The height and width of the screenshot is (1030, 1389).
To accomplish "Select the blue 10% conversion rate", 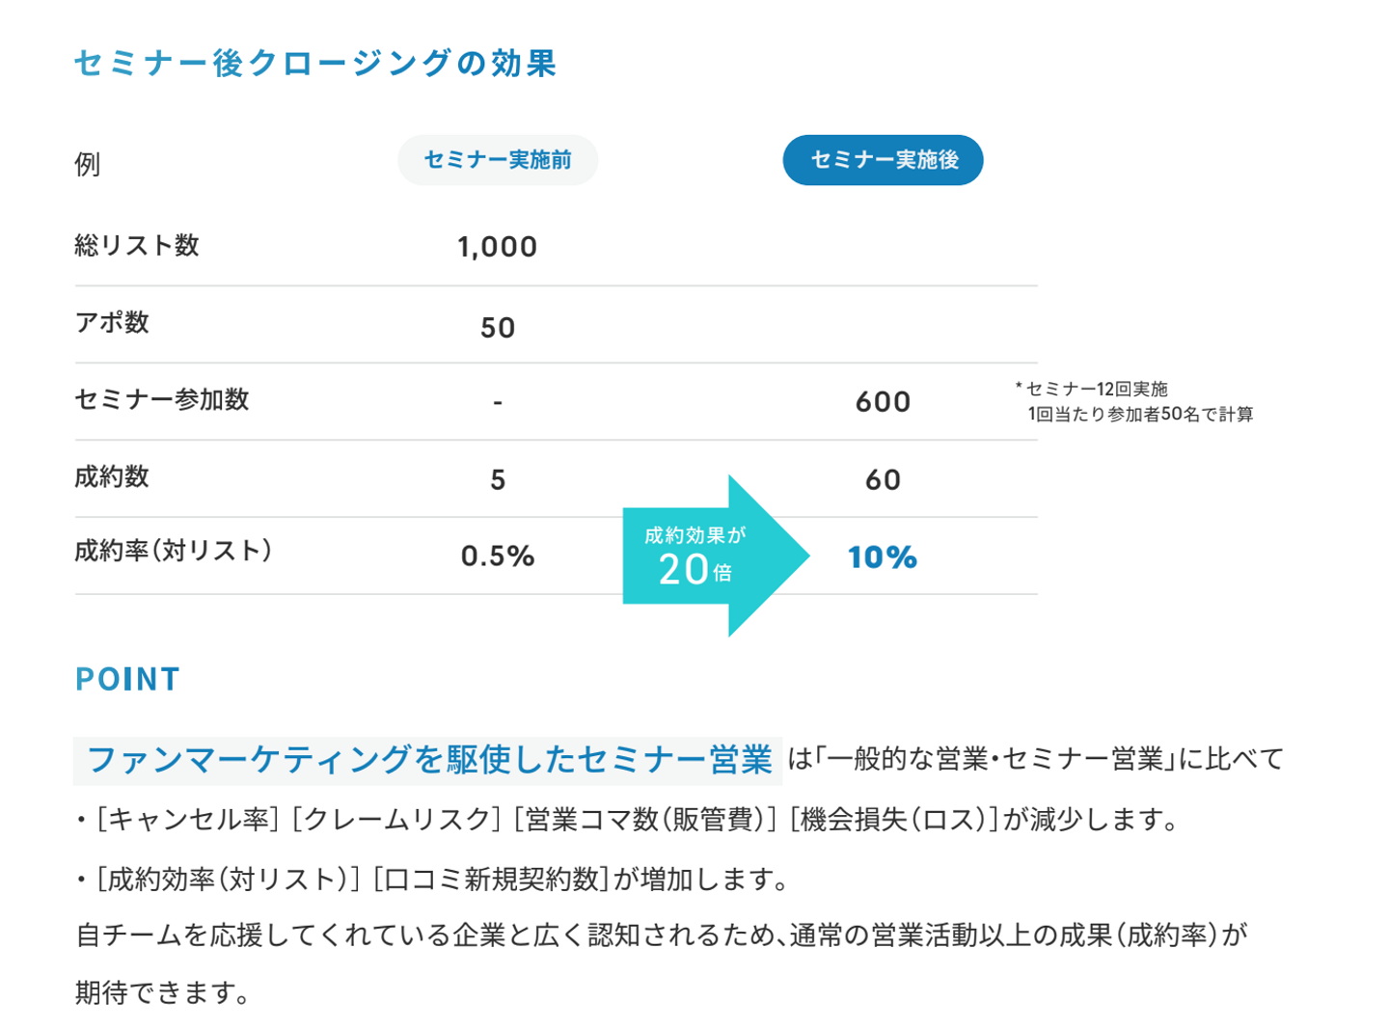I will tap(882, 557).
